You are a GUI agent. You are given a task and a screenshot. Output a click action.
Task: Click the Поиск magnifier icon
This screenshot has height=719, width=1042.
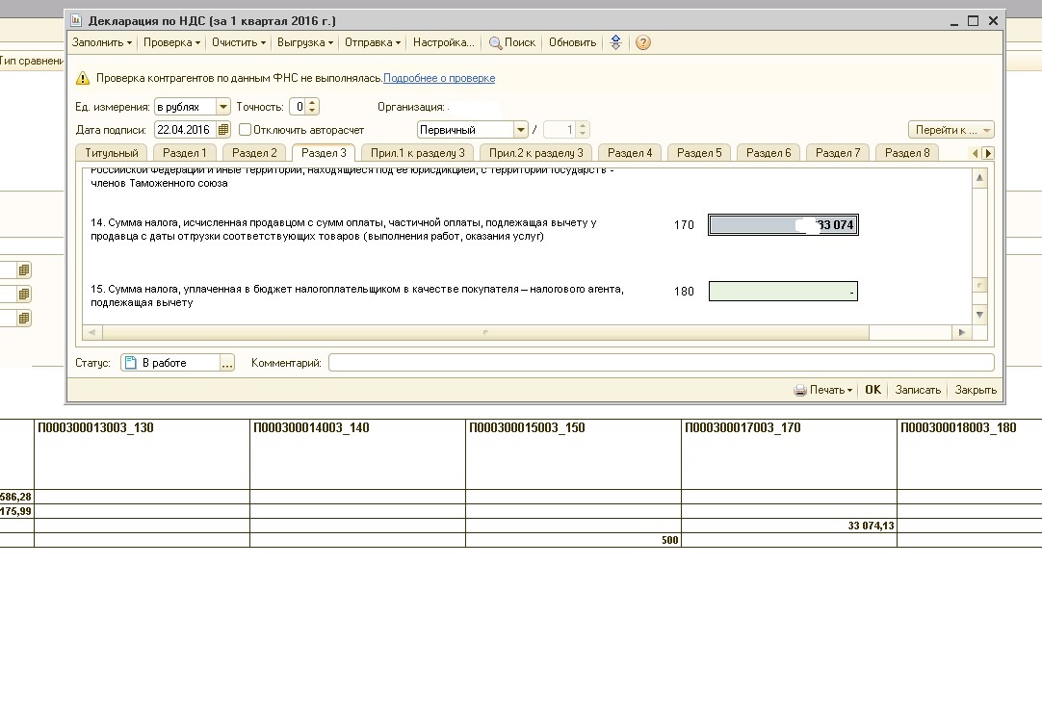tap(496, 42)
